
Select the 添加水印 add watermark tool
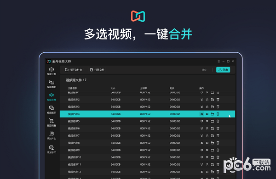[52, 149]
